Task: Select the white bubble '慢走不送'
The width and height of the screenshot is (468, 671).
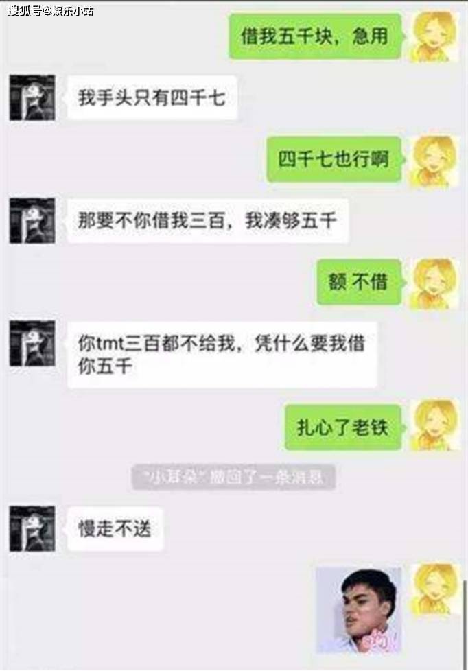Action: [115, 528]
